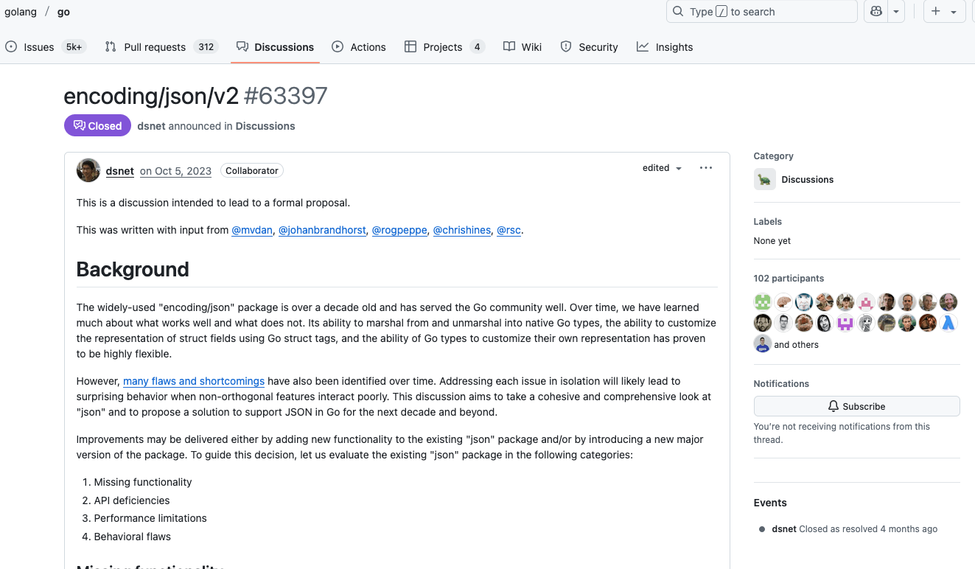Expand the edited history dropdown

pos(662,168)
